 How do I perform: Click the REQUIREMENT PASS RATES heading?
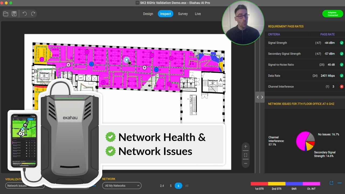[x=286, y=26]
